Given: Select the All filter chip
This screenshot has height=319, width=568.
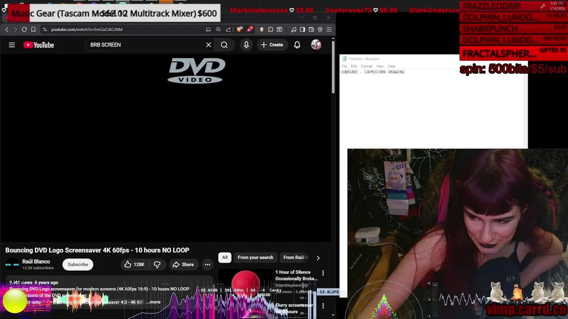Looking at the screenshot, I should click(x=225, y=257).
